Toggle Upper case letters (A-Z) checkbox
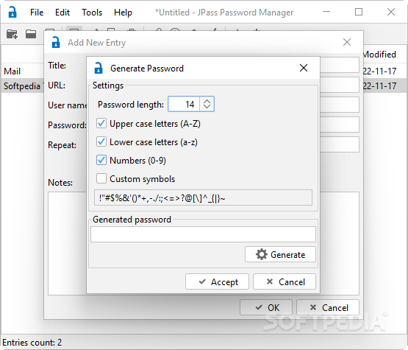The height and width of the screenshot is (350, 408). tap(101, 123)
